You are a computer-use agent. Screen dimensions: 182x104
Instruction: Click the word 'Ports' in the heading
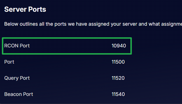coord(37,9)
